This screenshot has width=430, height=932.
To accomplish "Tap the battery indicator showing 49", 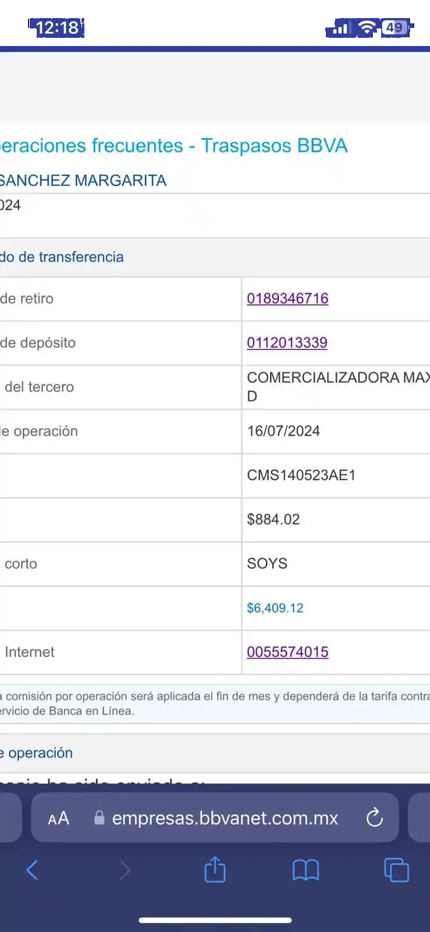I will click(x=395, y=27).
